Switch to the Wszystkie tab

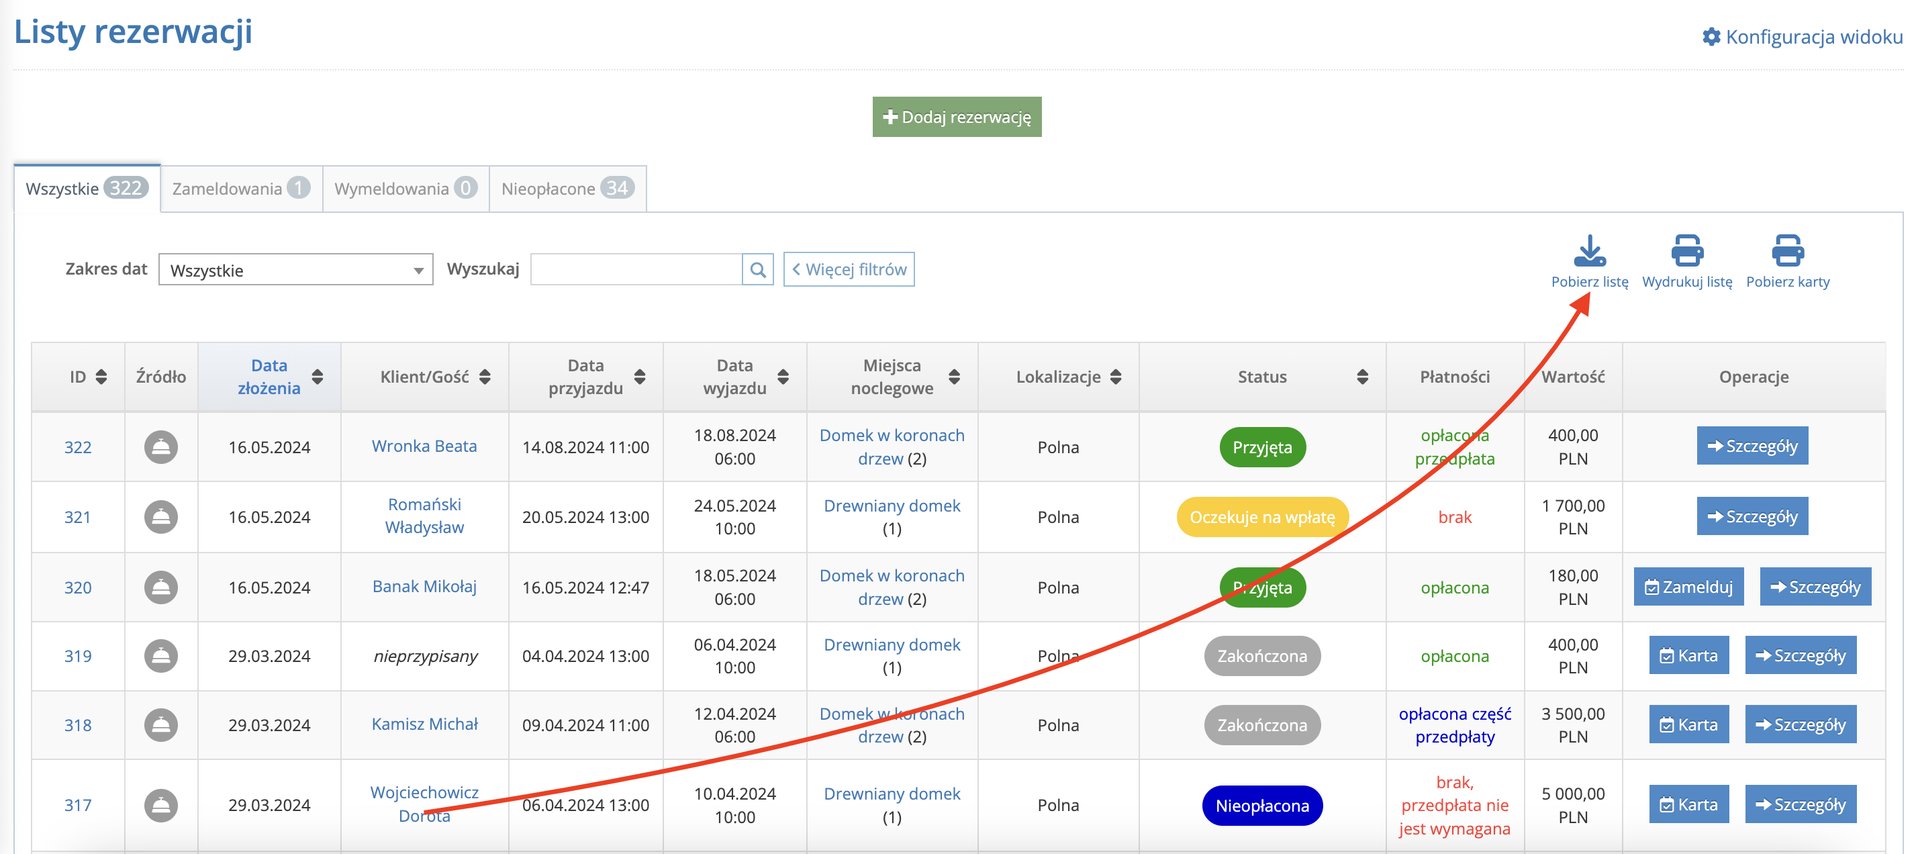pos(87,188)
